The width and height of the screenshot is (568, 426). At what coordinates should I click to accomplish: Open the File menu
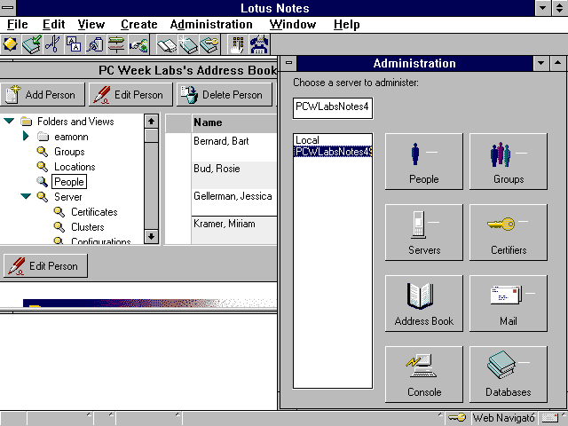click(18, 25)
